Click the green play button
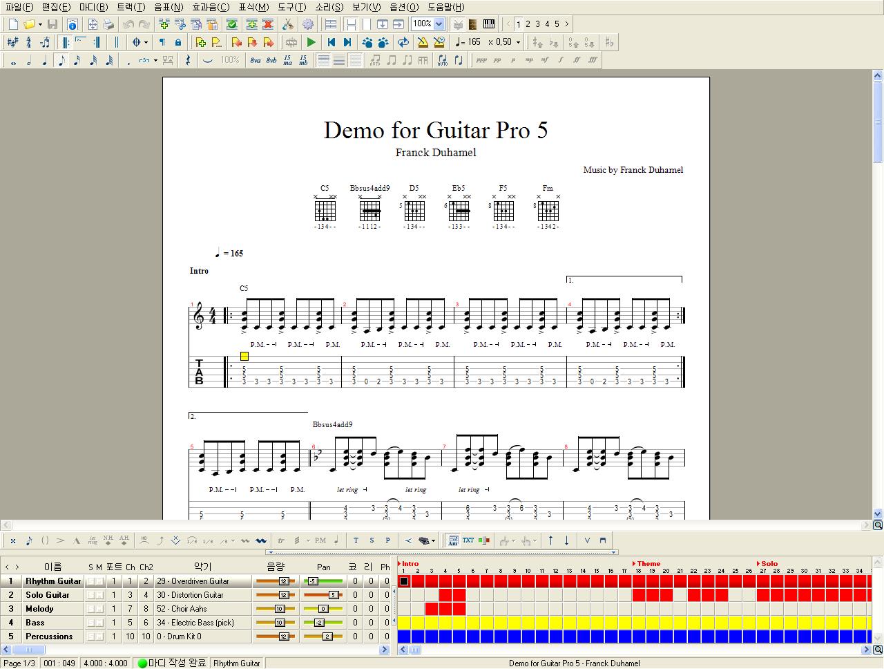The image size is (884, 669). point(311,42)
